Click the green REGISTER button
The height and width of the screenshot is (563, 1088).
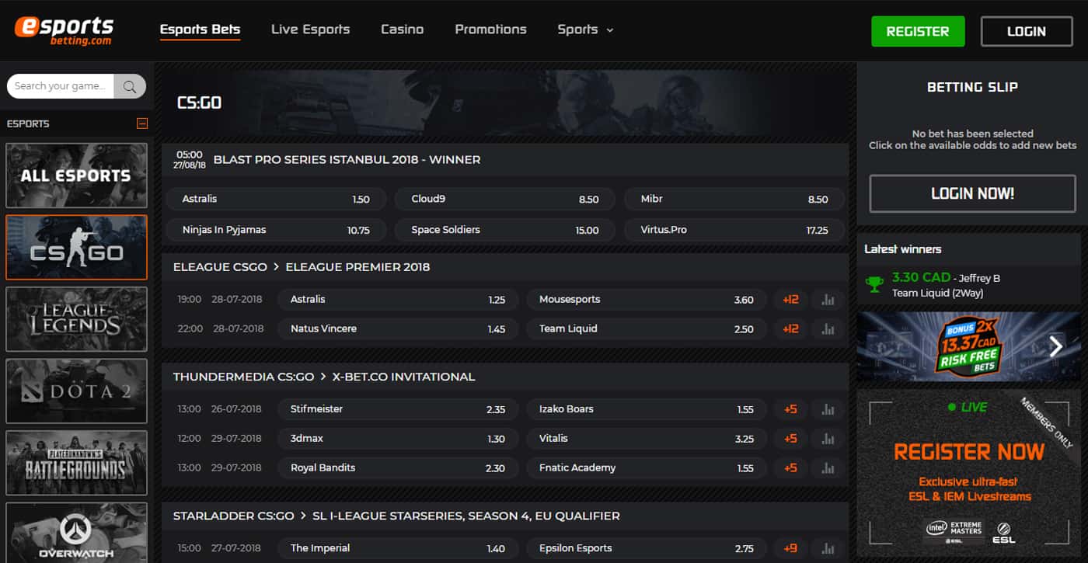point(918,31)
